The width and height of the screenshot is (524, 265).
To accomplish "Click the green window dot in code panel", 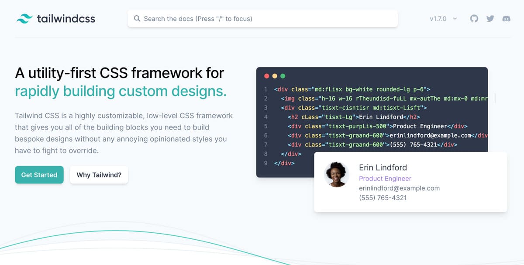I will (283, 76).
